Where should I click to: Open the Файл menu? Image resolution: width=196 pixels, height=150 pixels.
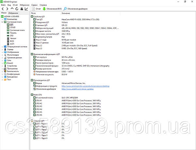point(3,5)
